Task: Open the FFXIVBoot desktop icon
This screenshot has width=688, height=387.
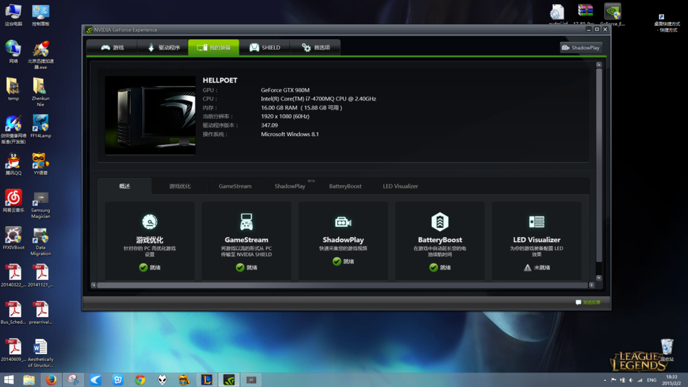Action: pos(14,238)
